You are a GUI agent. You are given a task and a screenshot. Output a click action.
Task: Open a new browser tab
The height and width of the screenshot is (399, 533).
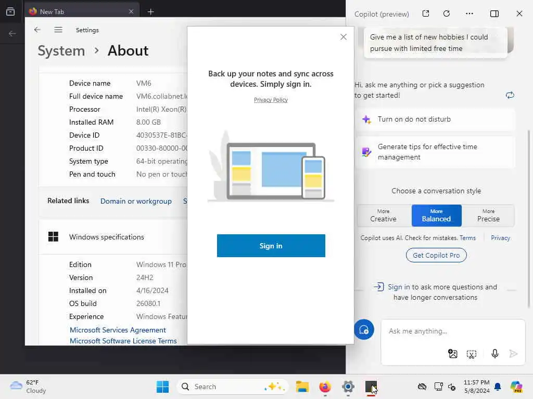coord(150,12)
